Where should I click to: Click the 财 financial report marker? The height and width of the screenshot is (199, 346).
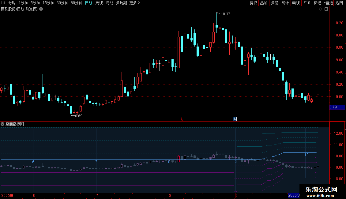[235, 119]
